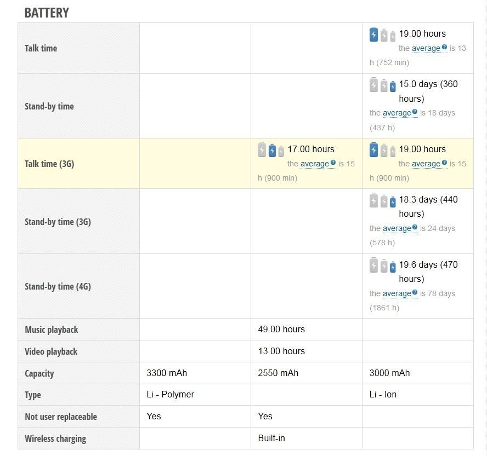Click question mark icon next to 17.00 hours average
Viewport: 487px width, 456px height.
click(333, 163)
